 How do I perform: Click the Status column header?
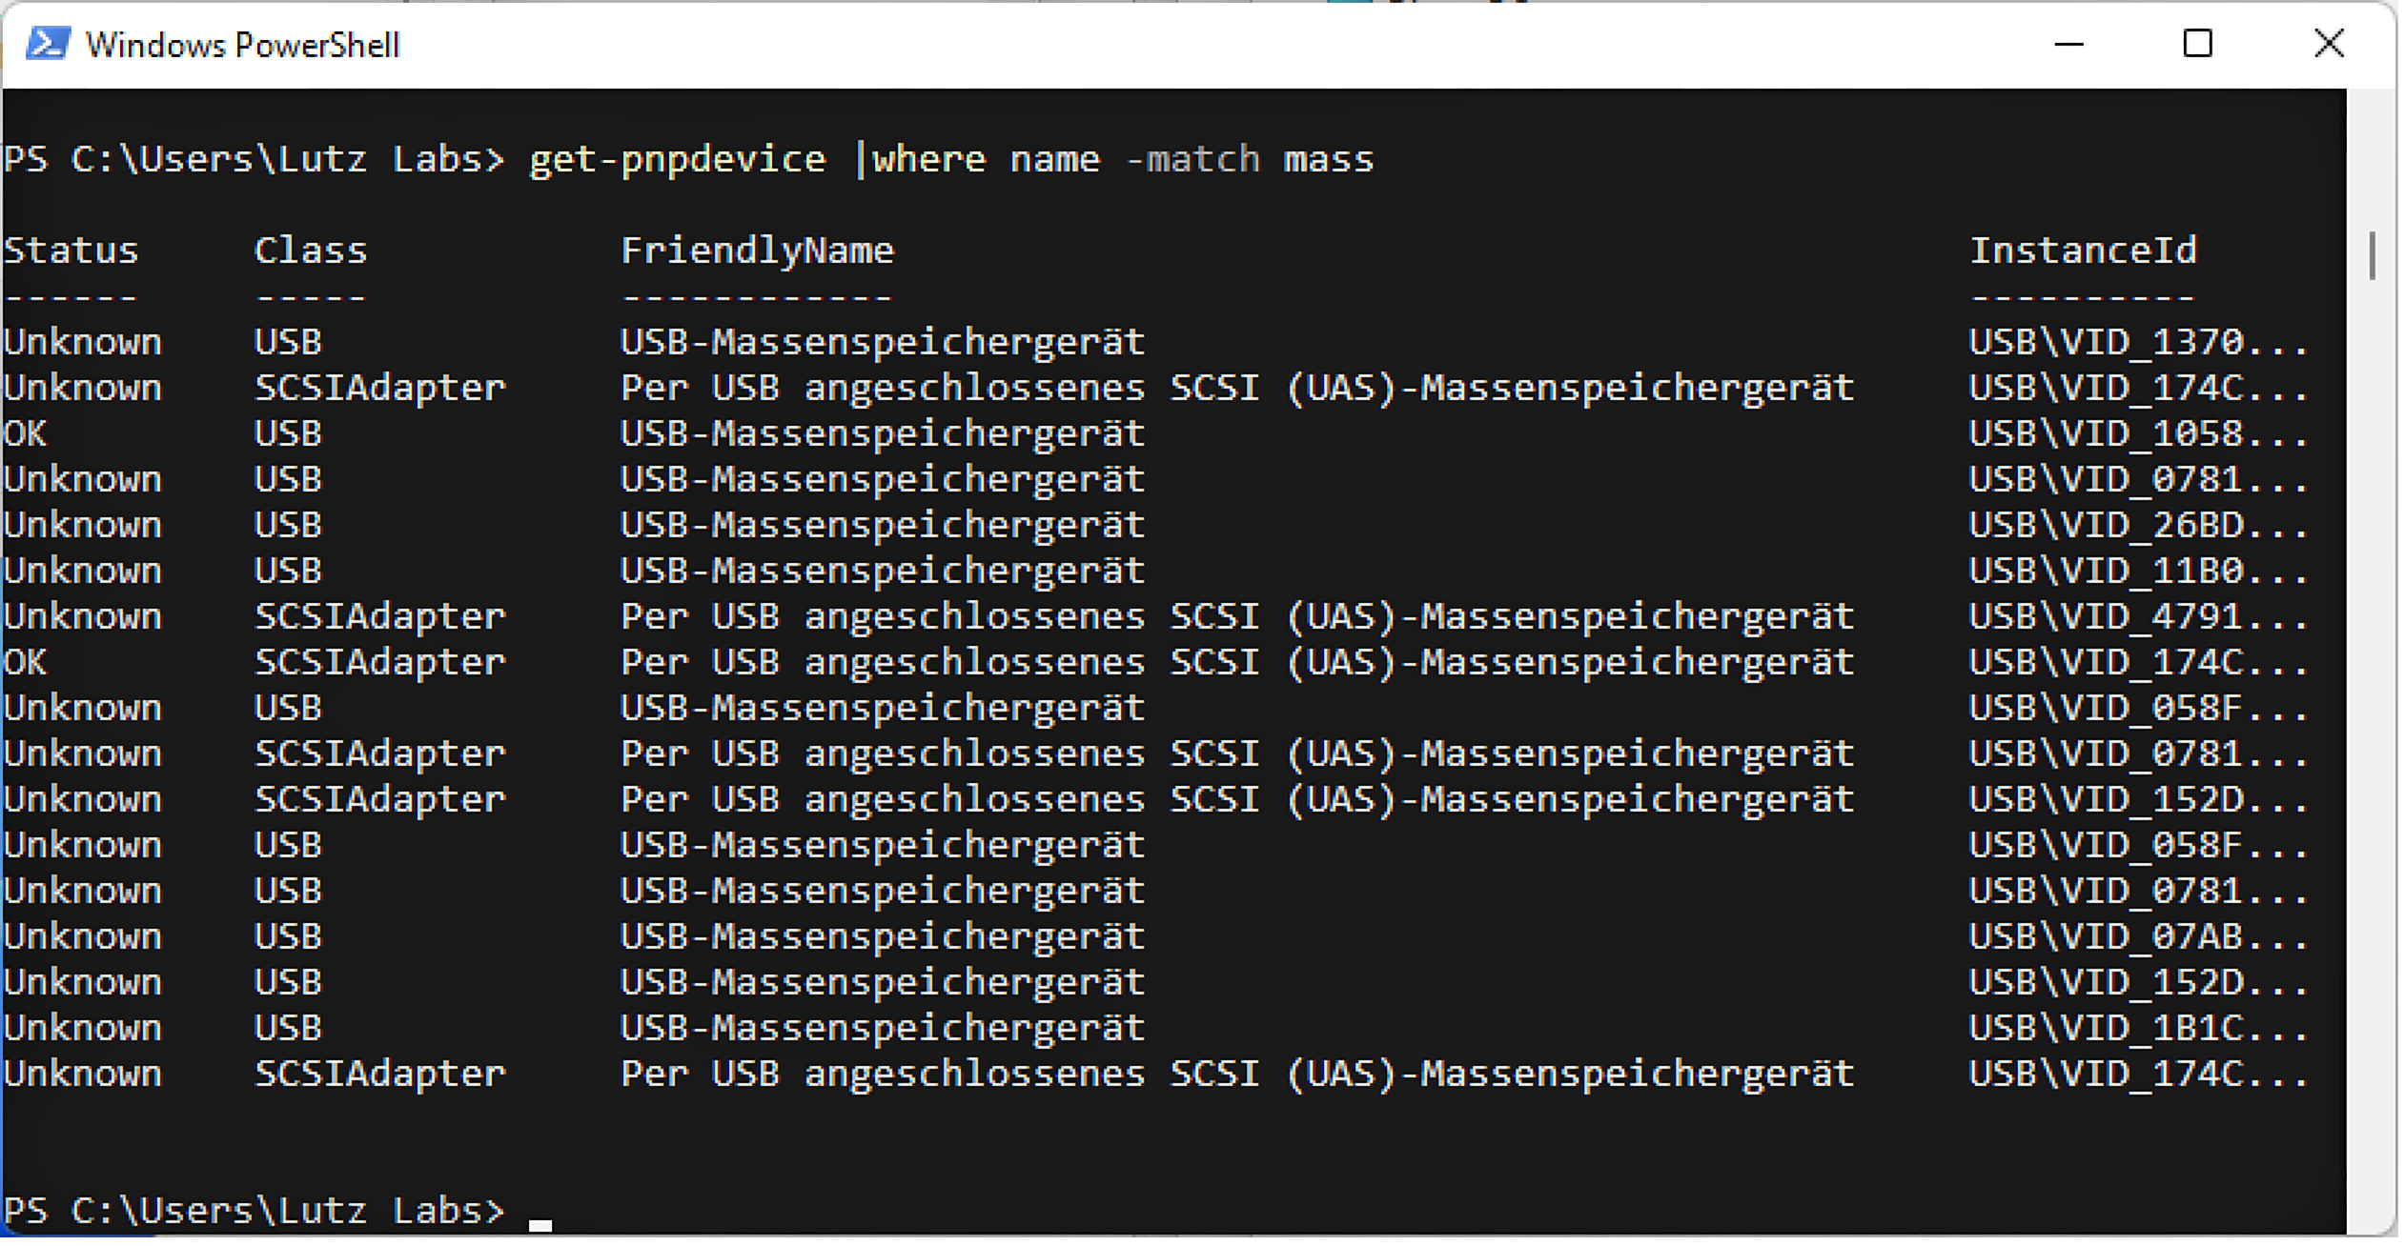coord(71,251)
